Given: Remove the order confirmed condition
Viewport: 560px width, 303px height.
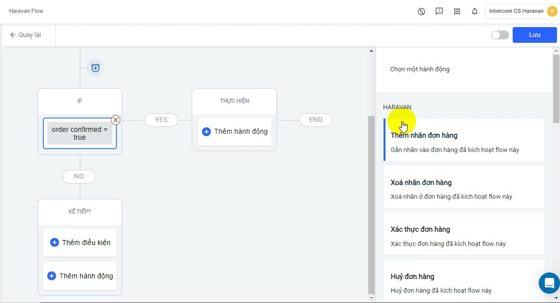Looking at the screenshot, I should 115,120.
